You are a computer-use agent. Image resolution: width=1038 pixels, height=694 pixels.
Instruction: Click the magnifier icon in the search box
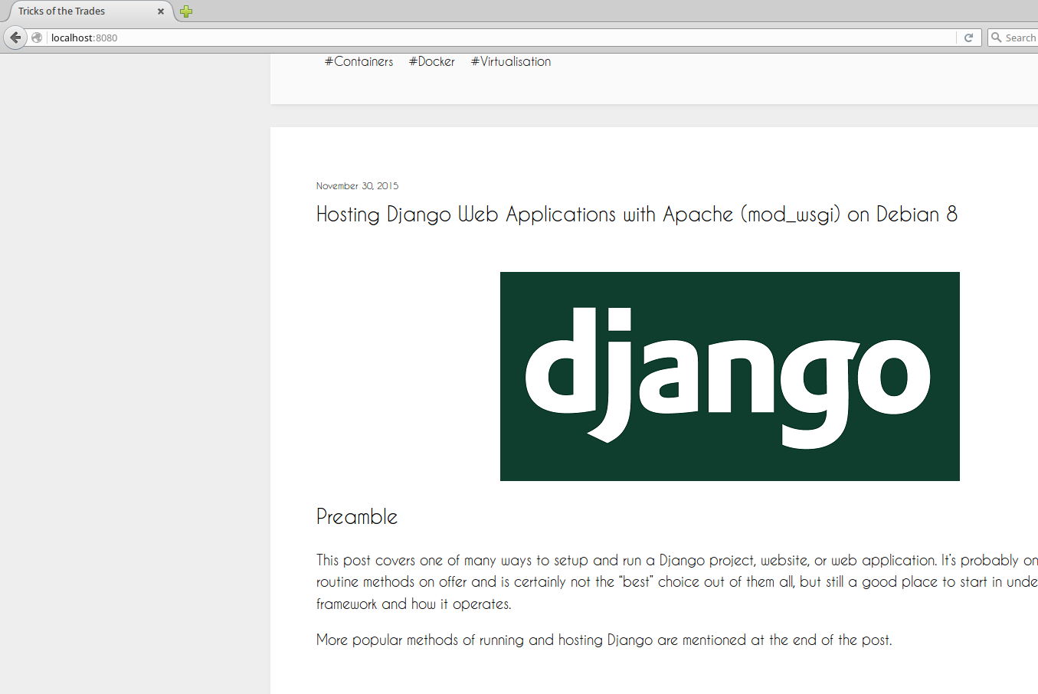point(996,38)
